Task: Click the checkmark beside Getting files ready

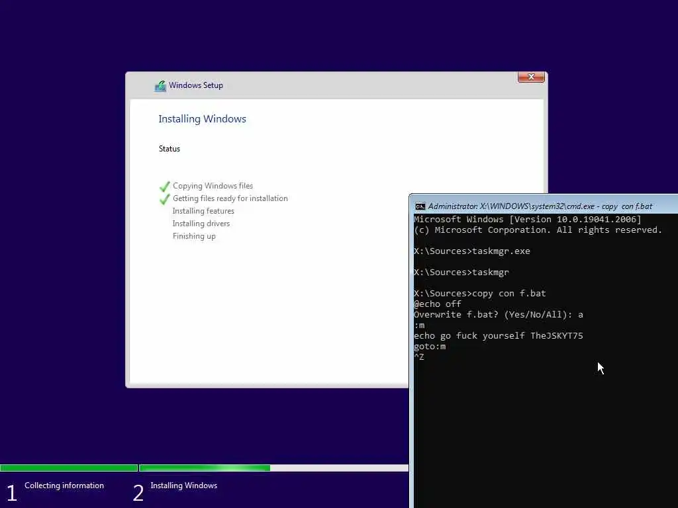Action: click(x=164, y=198)
